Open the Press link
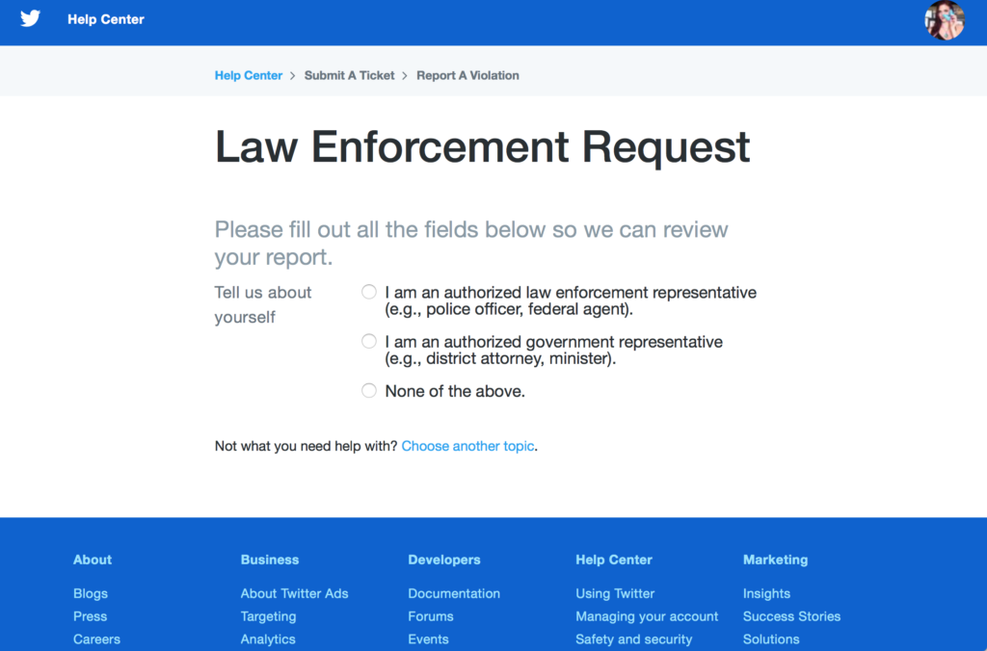This screenshot has width=987, height=651. pyautogui.click(x=90, y=616)
